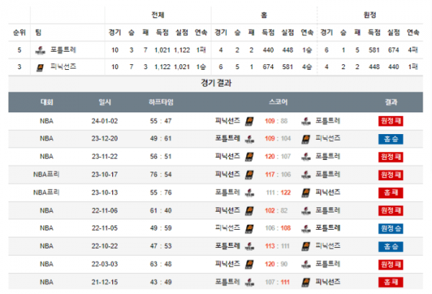
Task: Click the date '23-12-20'
Action: coord(104,138)
